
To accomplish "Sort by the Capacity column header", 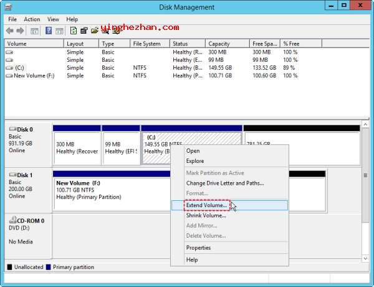I will 219,44.
